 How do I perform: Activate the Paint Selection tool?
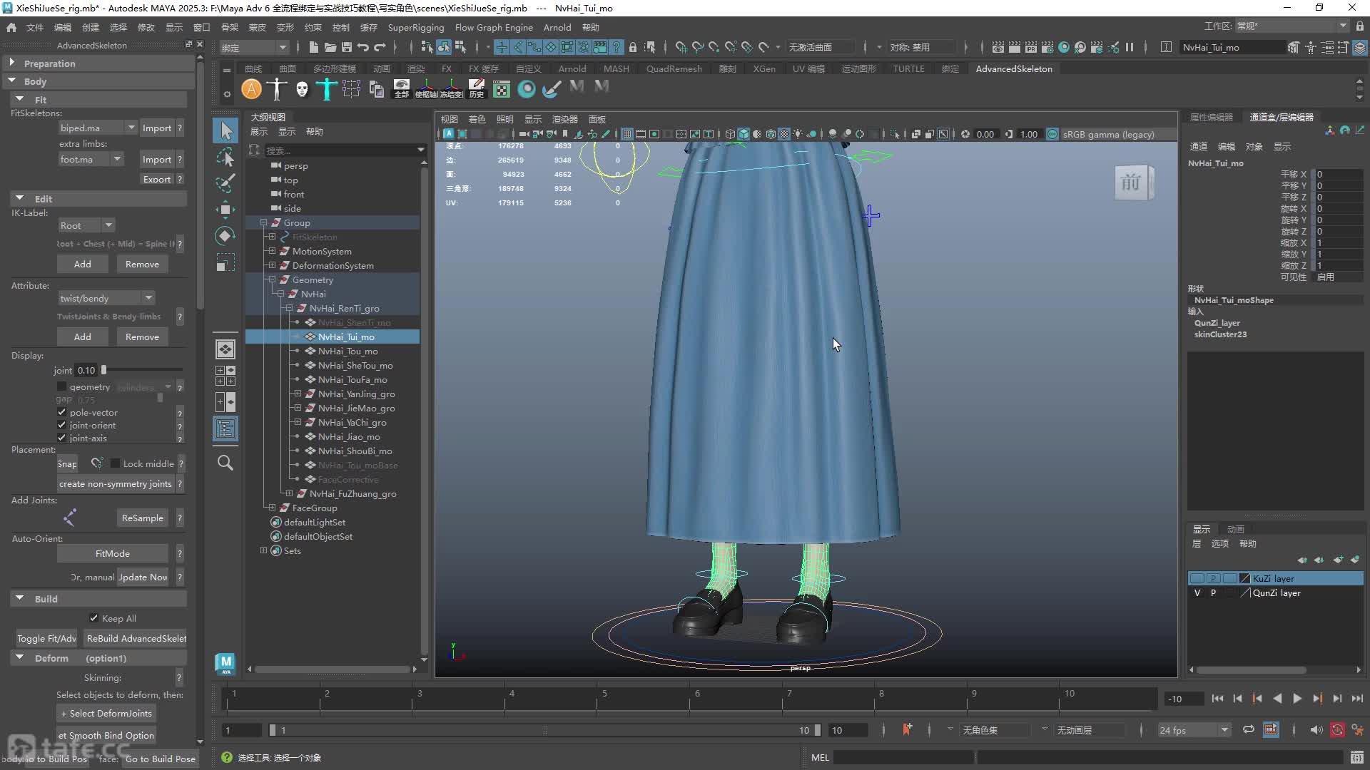coord(225,183)
